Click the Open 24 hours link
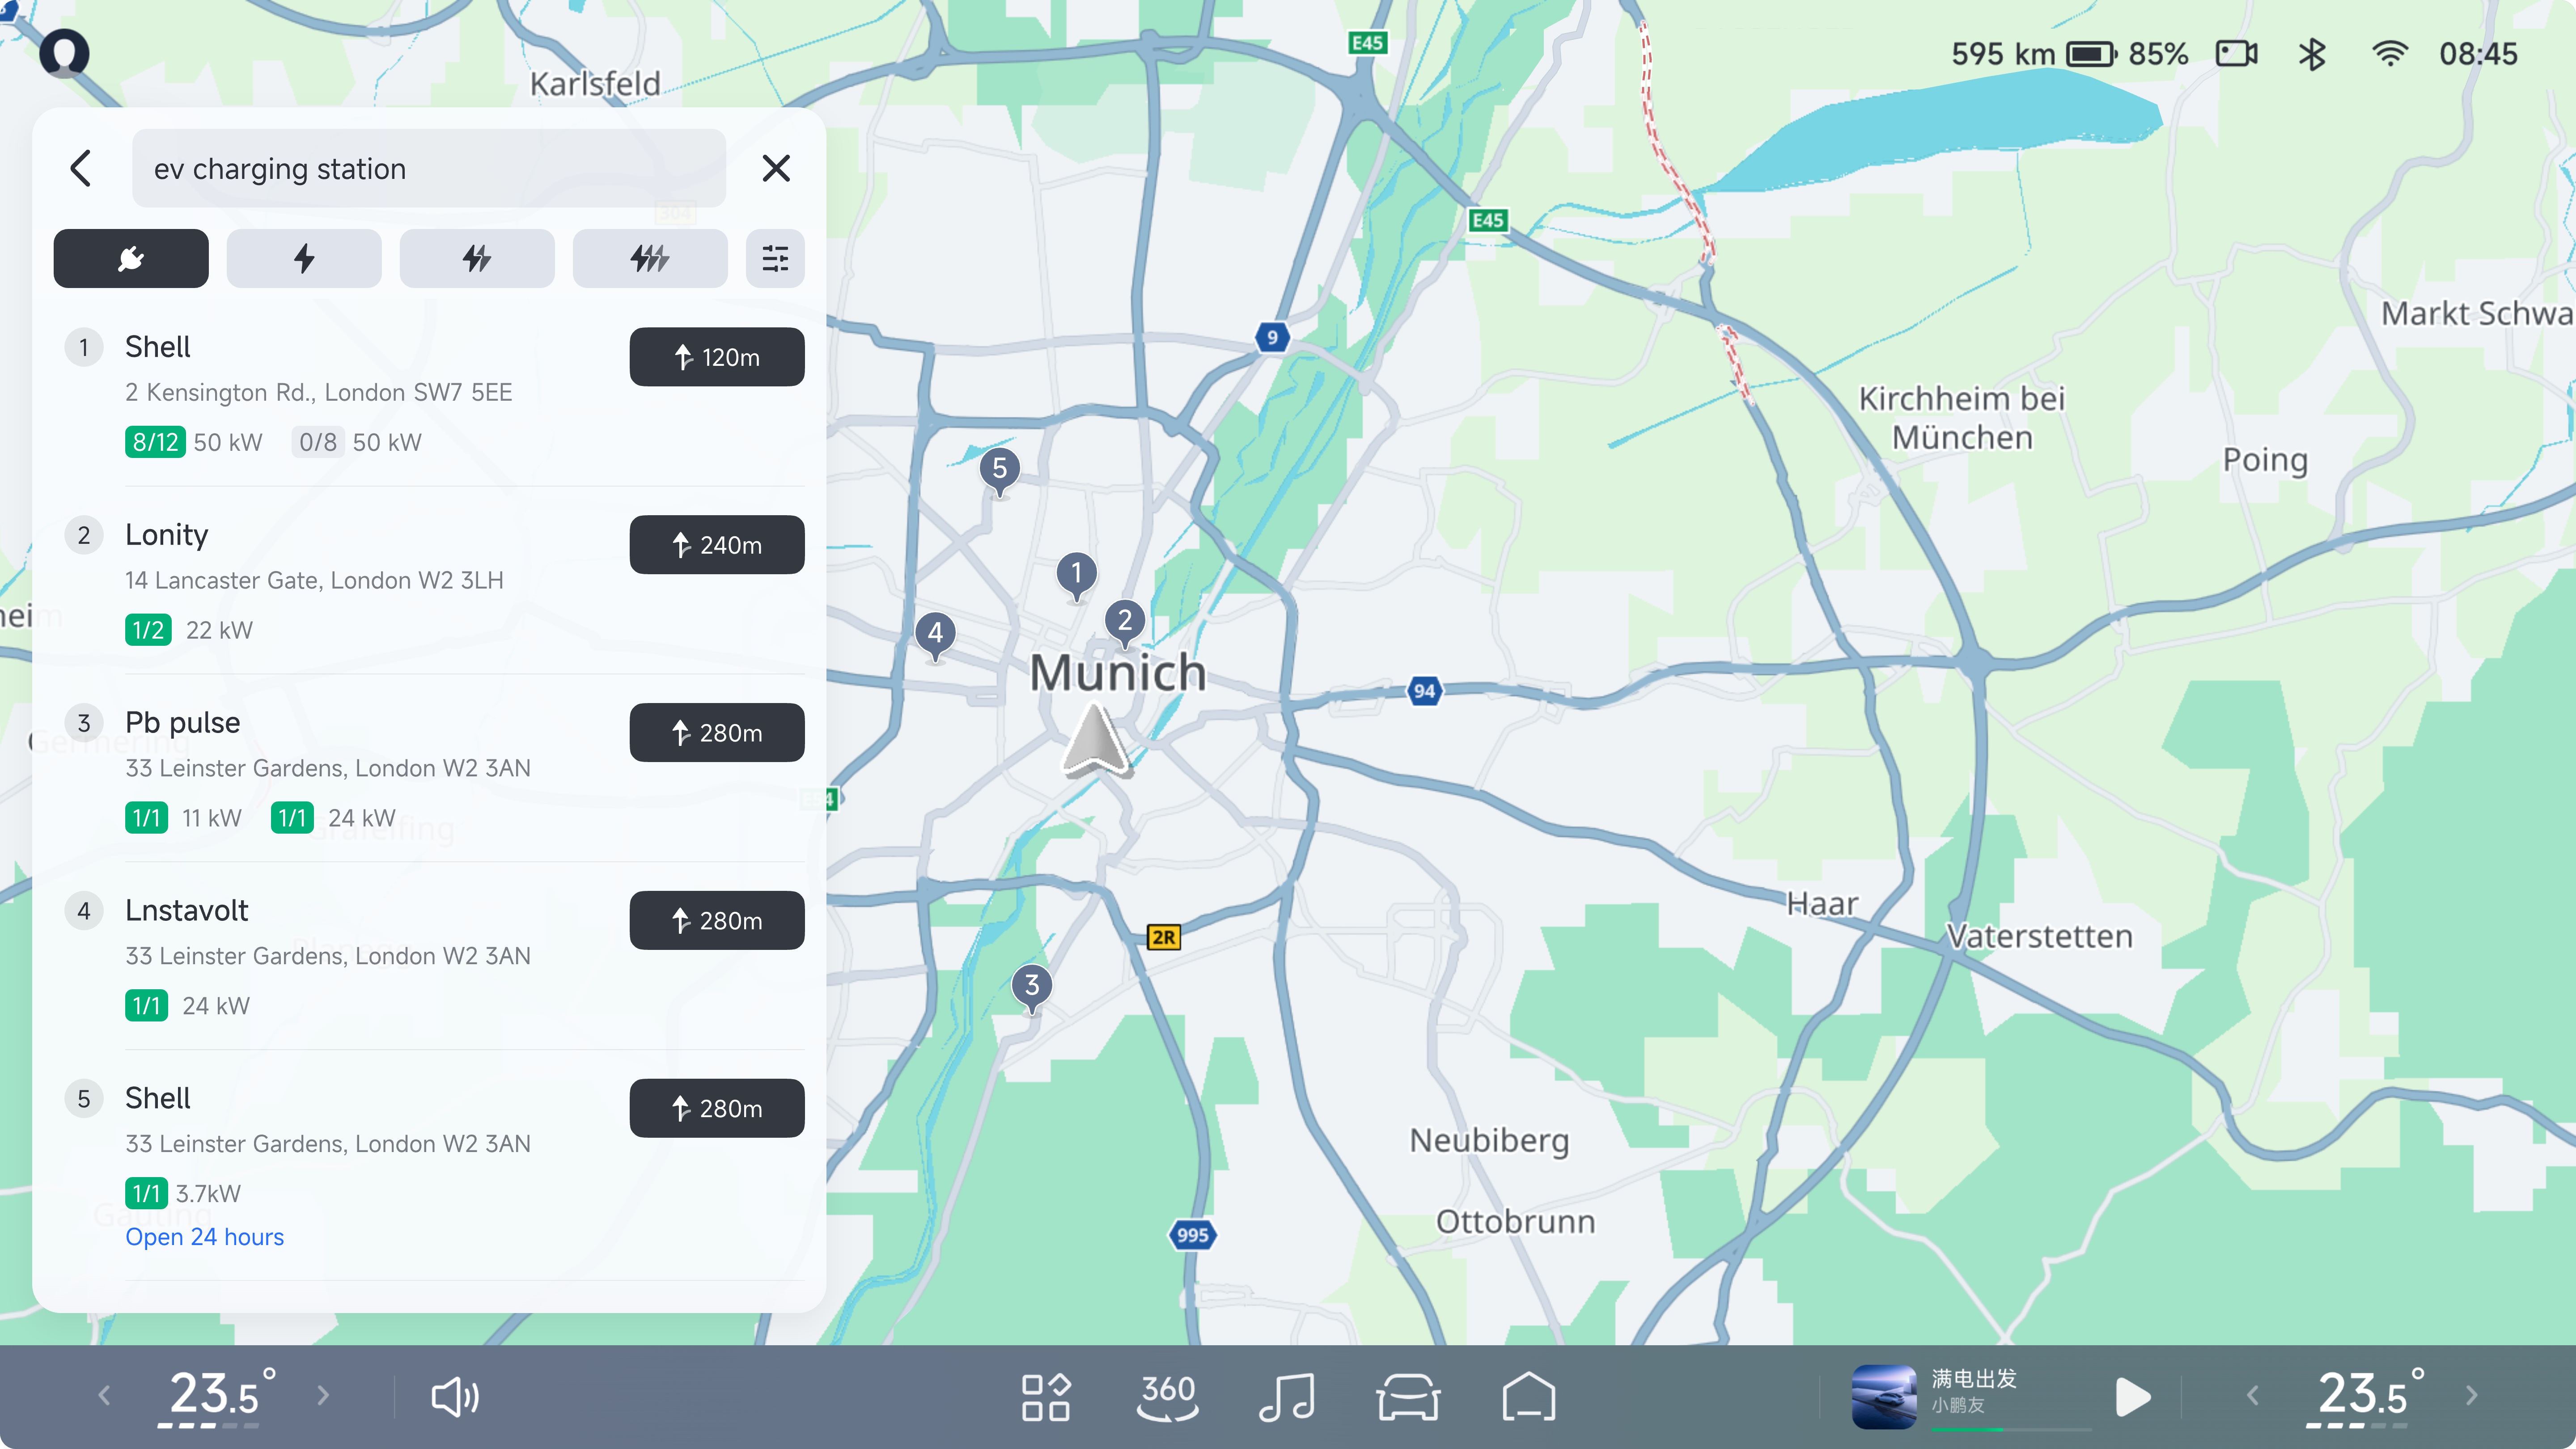Screen dimensions: 2576x1449 click(204, 1237)
